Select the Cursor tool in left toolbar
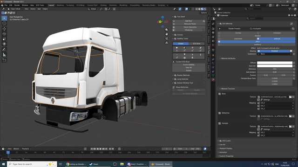This screenshot has height=167, width=298. [4, 23]
